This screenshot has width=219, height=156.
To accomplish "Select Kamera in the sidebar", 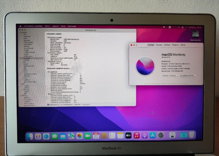I will [x=26, y=54].
